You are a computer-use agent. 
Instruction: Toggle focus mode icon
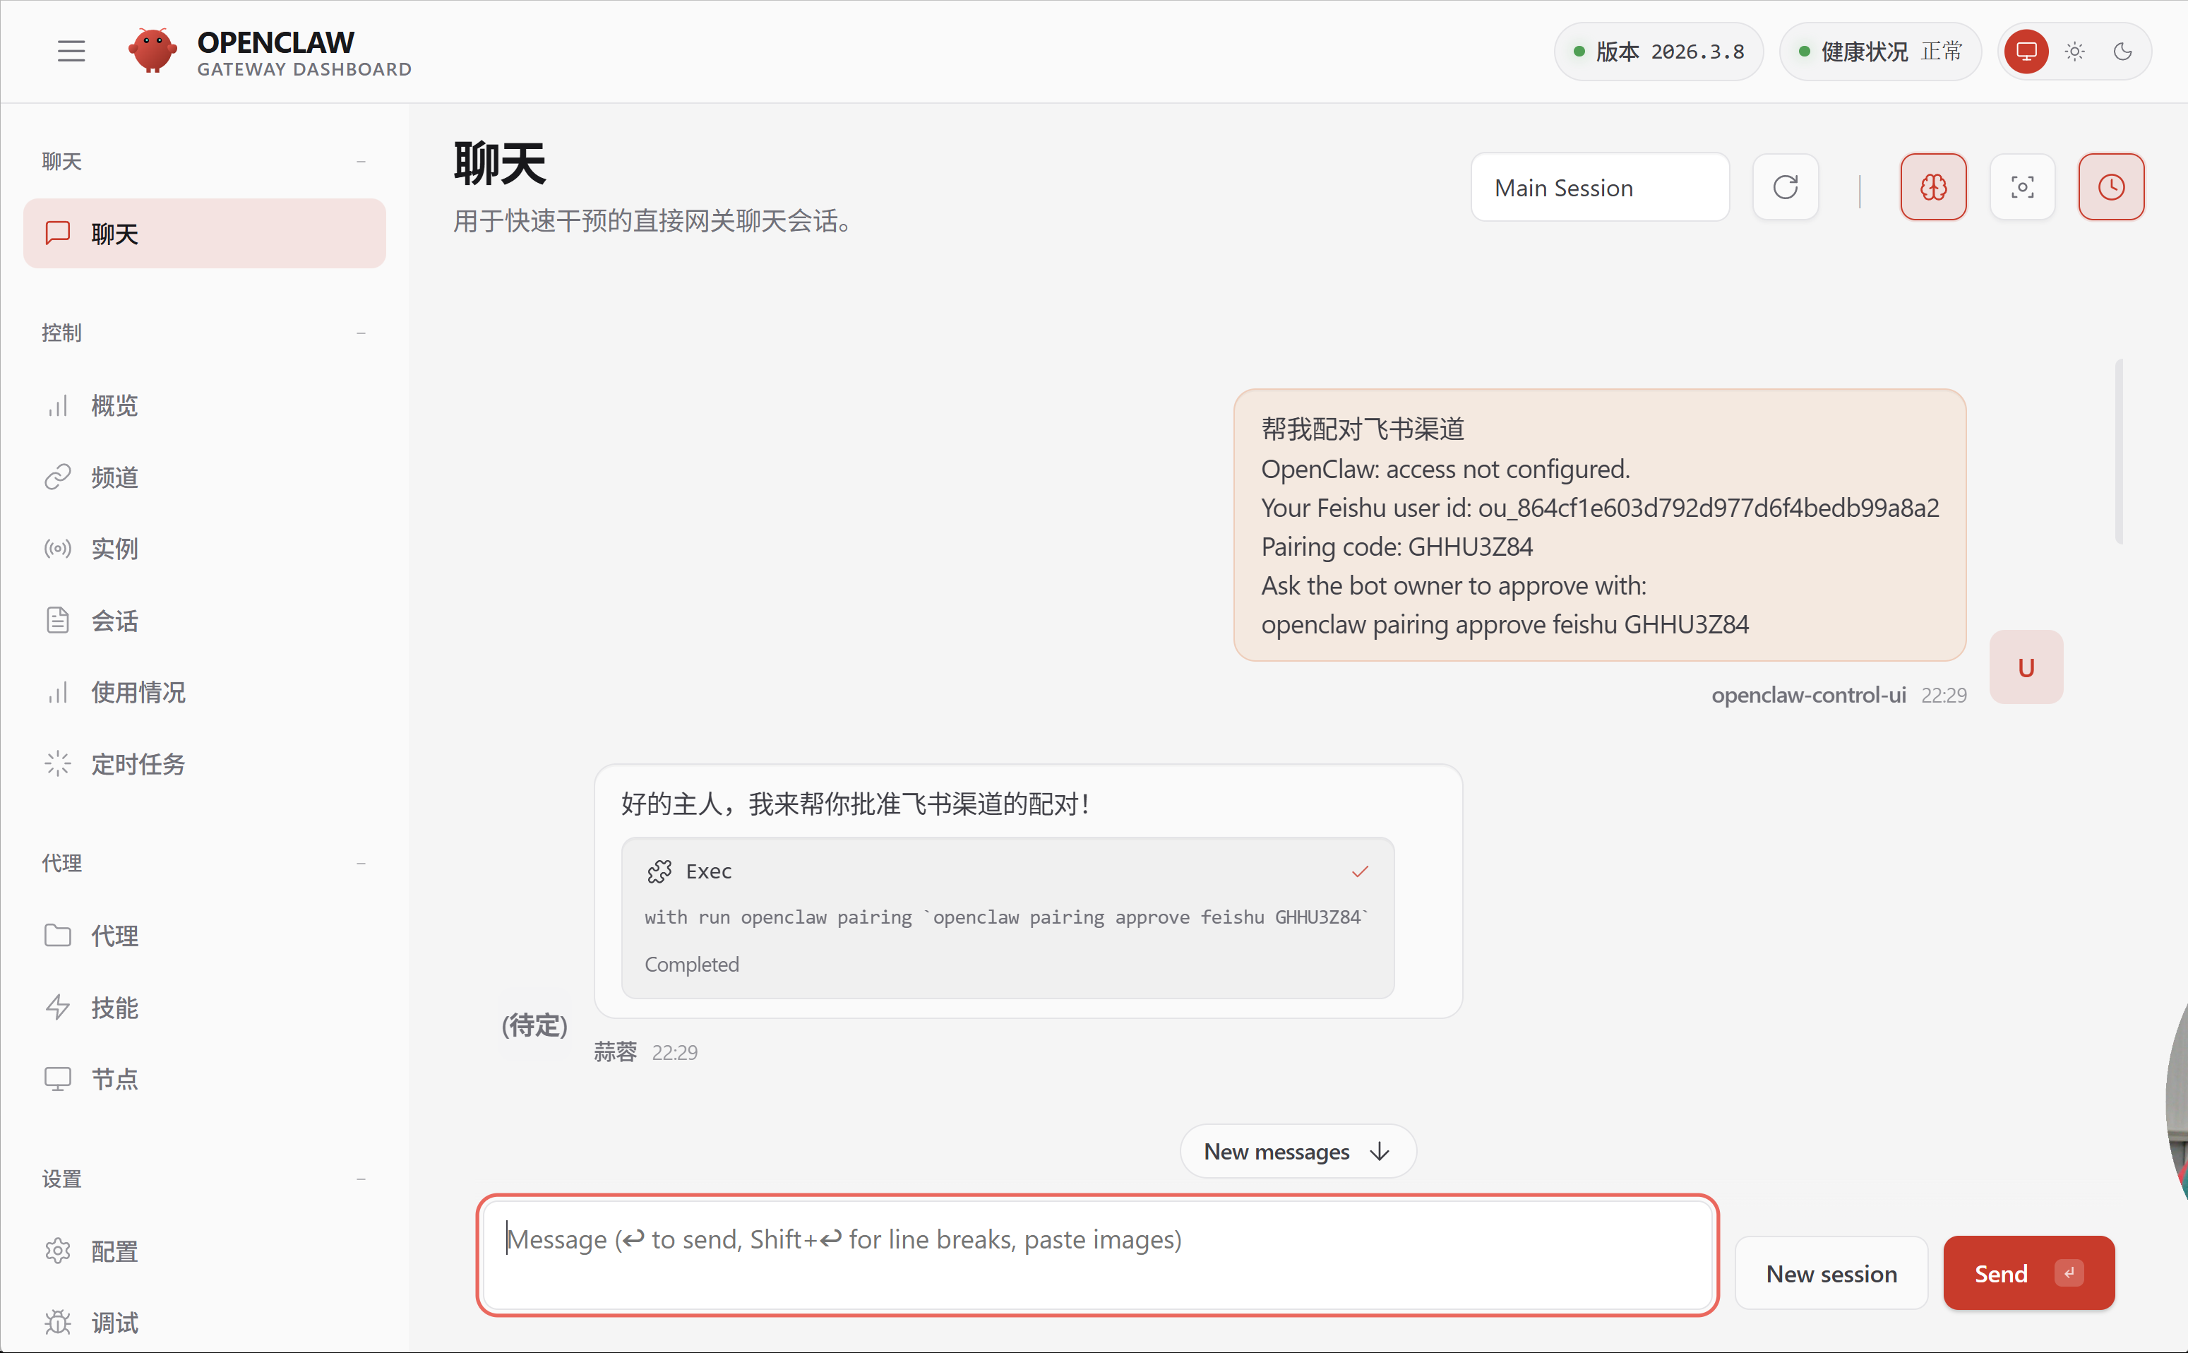pyautogui.click(x=2021, y=187)
